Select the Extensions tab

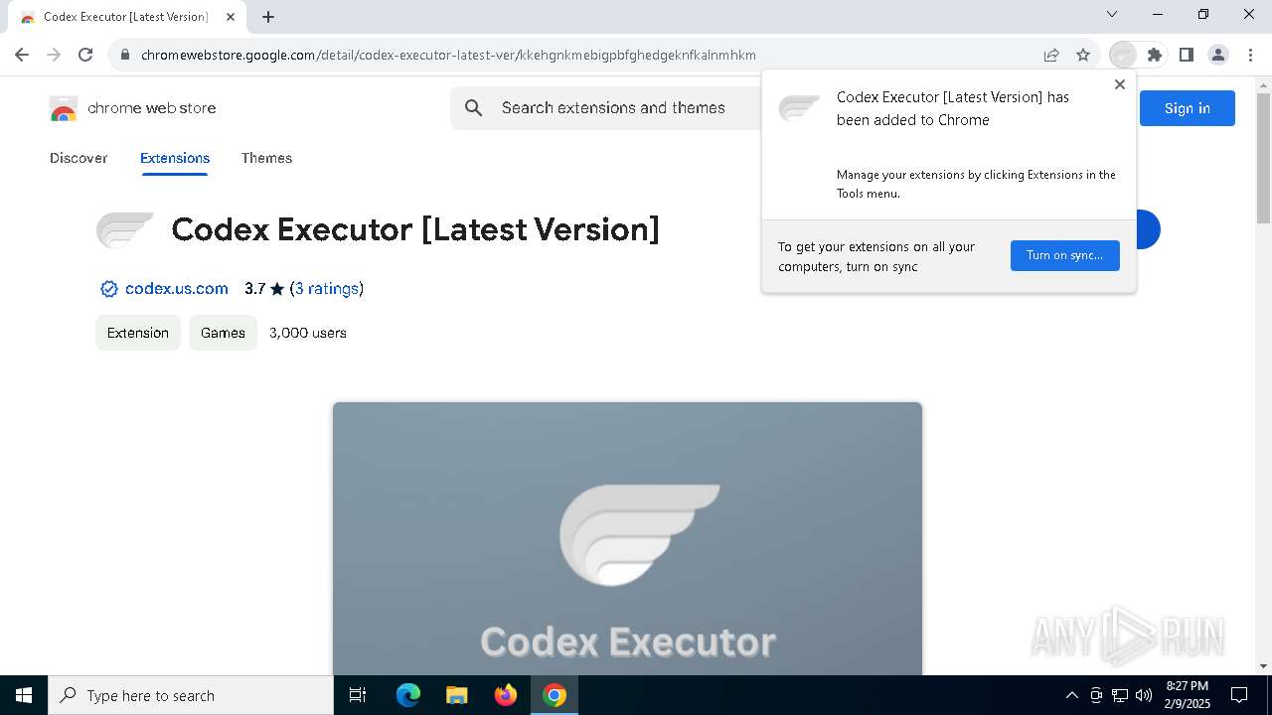click(175, 158)
